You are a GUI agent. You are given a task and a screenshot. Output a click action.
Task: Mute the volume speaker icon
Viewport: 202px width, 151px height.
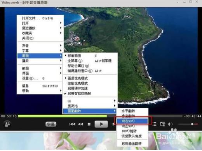[170, 124]
